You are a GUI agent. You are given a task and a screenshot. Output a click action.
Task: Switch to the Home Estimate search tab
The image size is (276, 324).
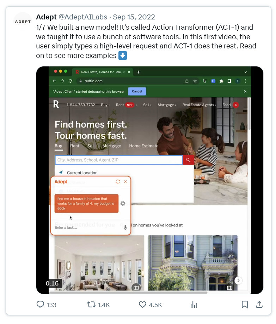[x=144, y=146]
